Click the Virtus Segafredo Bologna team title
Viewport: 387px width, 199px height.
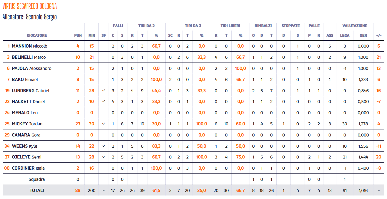(30, 6)
